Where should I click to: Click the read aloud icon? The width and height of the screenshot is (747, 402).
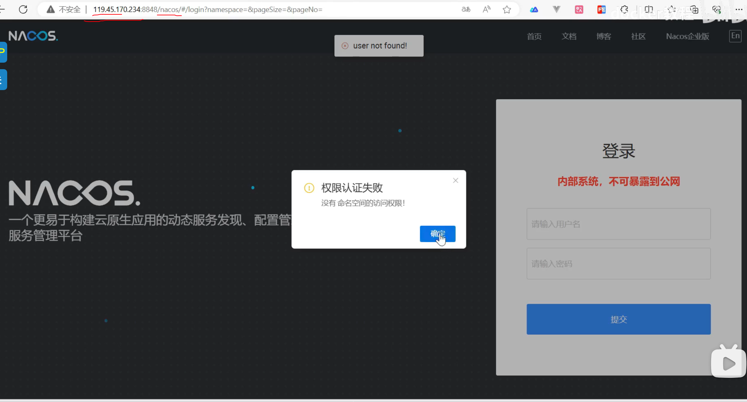click(486, 9)
